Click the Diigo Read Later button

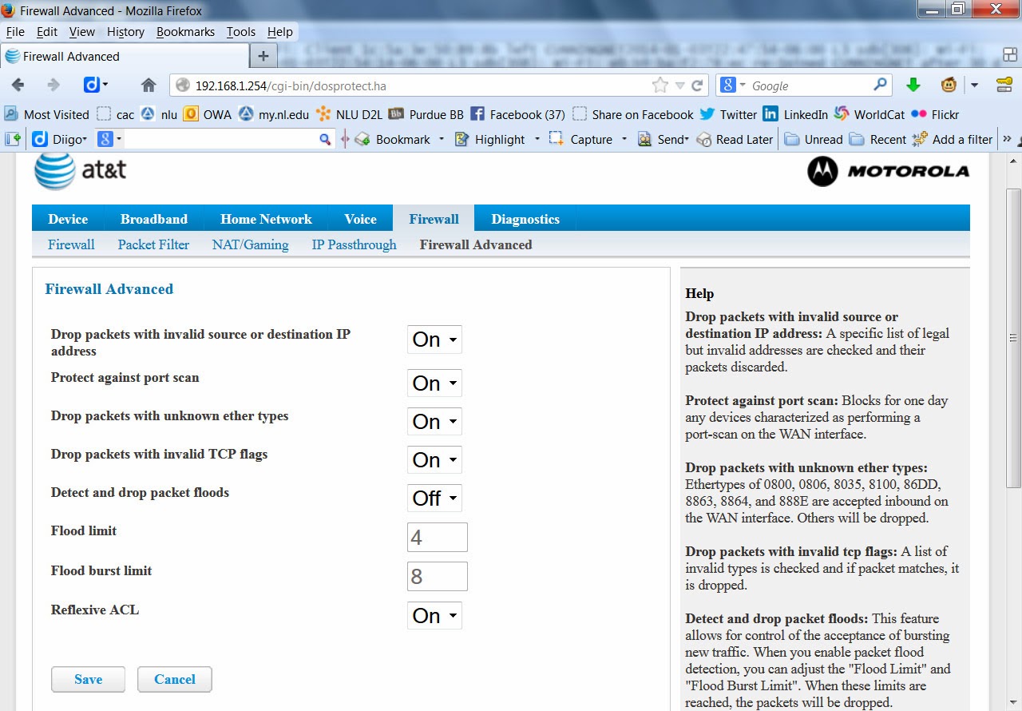tap(735, 139)
